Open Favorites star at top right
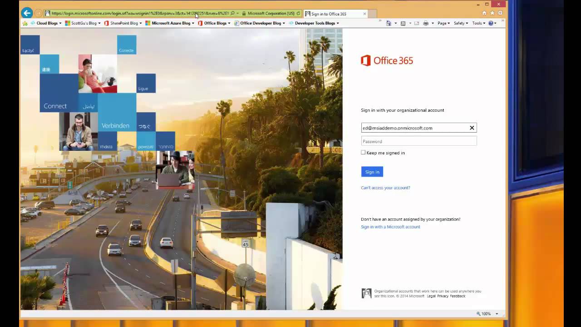The height and width of the screenshot is (327, 581). pyautogui.click(x=492, y=13)
